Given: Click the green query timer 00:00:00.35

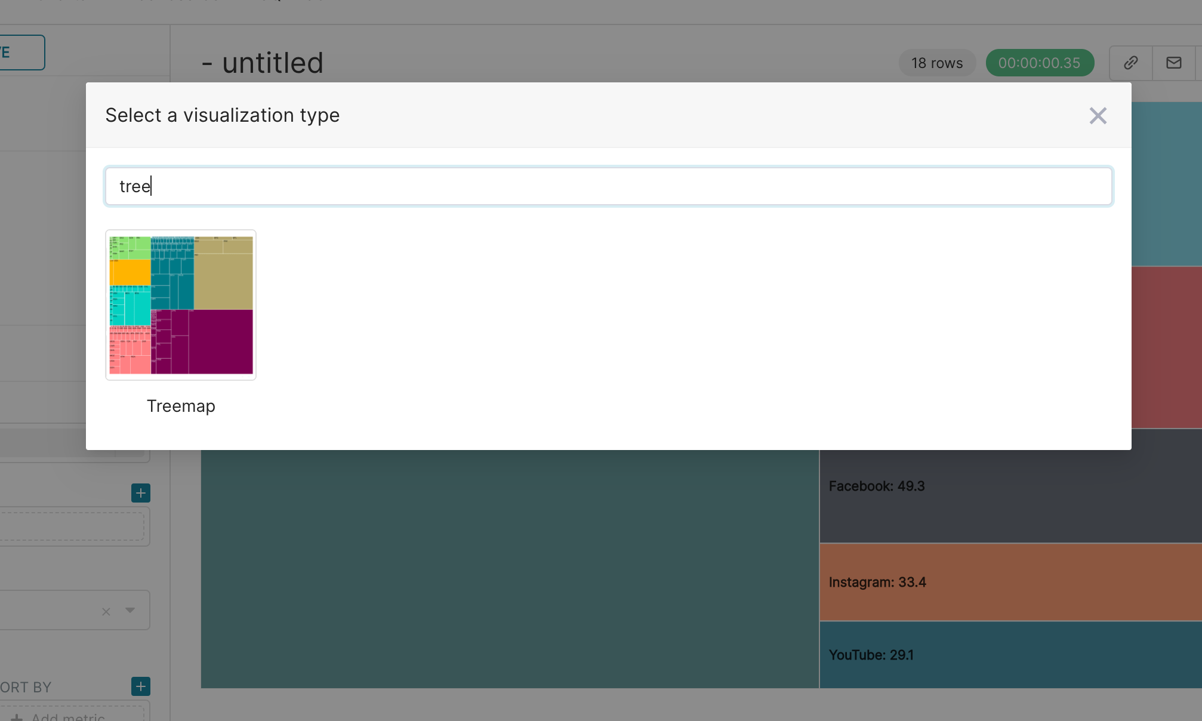Looking at the screenshot, I should tap(1039, 63).
